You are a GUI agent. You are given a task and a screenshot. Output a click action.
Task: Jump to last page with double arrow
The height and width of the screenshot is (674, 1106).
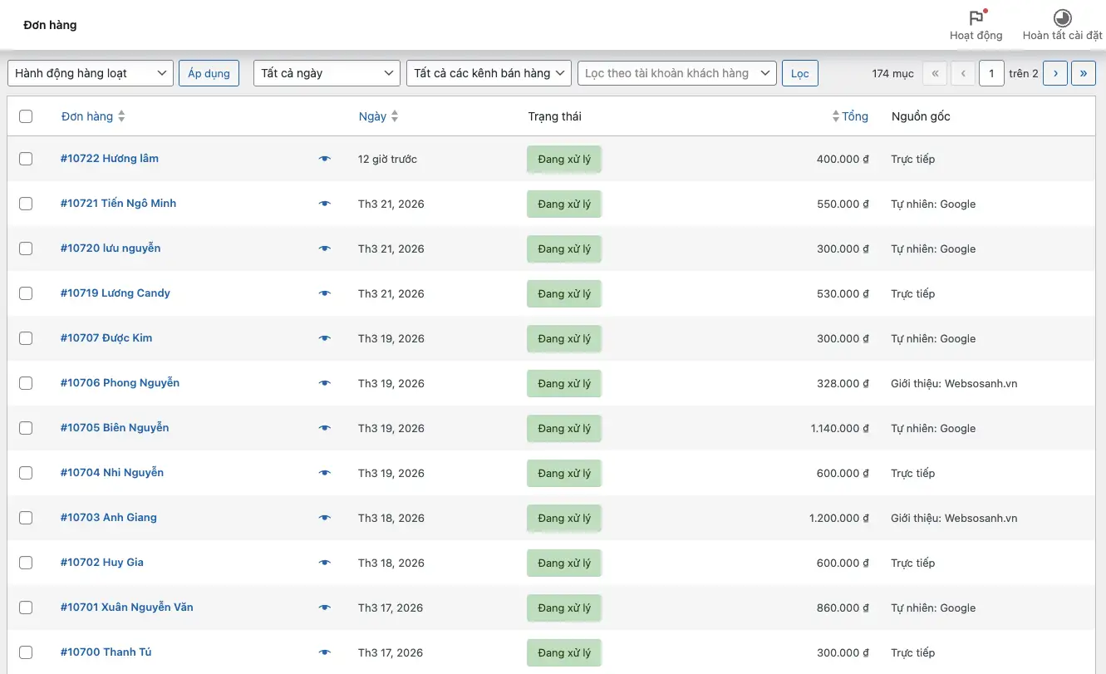[x=1083, y=73]
